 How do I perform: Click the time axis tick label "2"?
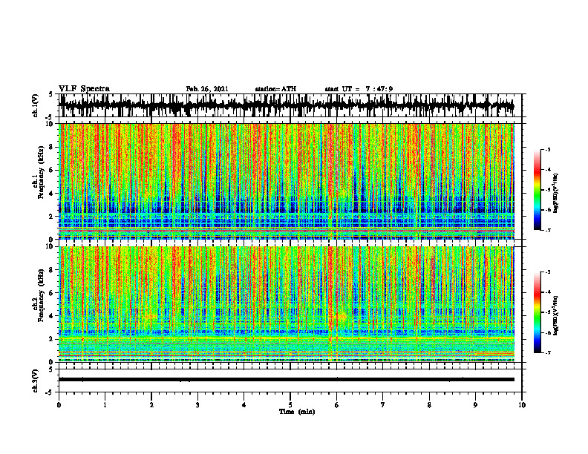[x=151, y=405]
